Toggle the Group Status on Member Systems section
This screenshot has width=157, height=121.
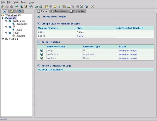click(x=39, y=24)
